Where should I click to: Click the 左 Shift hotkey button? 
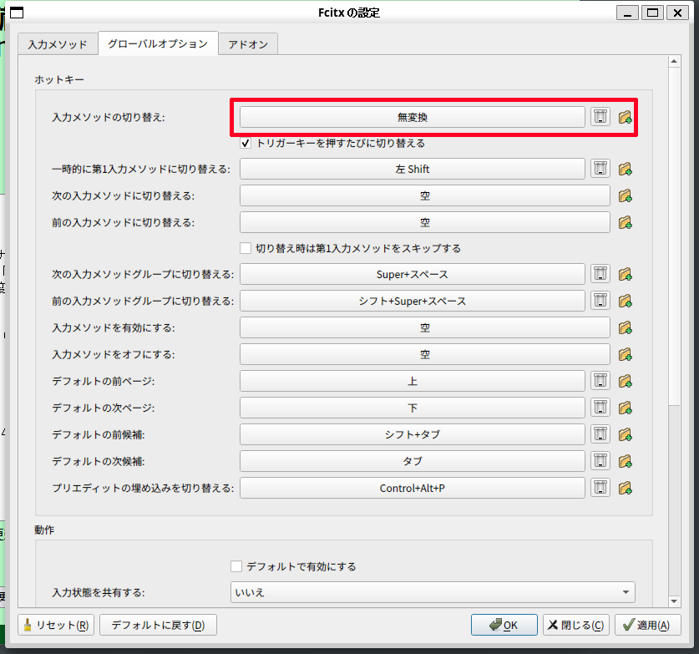pos(413,169)
